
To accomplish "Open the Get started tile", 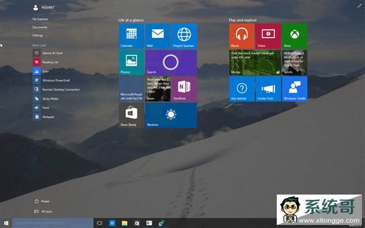I will (242, 89).
